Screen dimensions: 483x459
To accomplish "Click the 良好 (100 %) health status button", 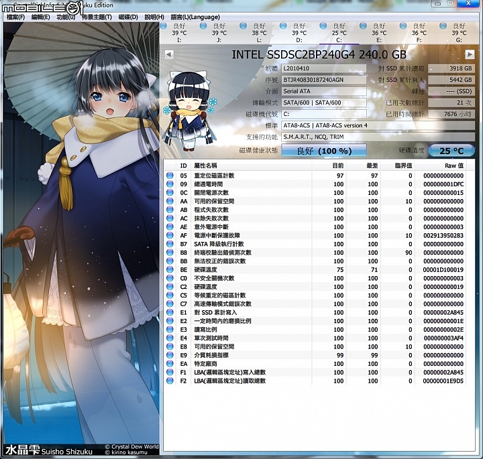I will coord(324,151).
